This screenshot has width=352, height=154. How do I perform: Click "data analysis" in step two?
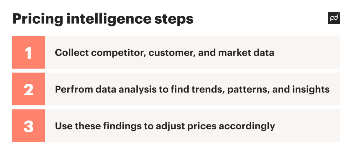point(124,90)
